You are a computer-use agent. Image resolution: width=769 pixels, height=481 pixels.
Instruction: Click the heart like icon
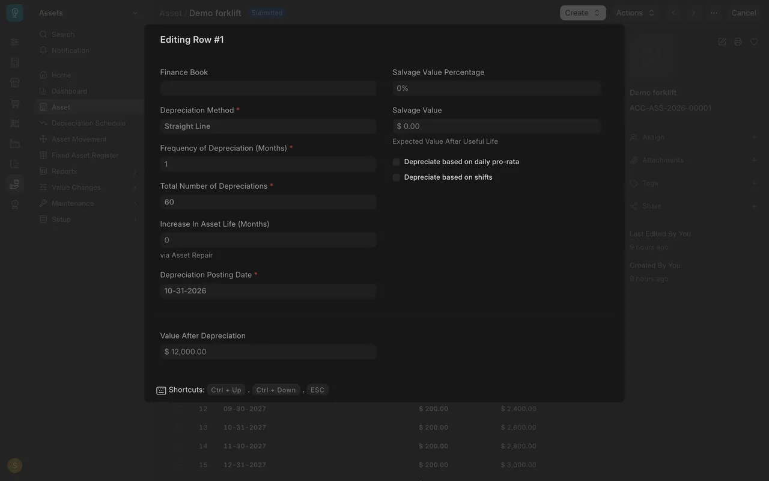754,41
